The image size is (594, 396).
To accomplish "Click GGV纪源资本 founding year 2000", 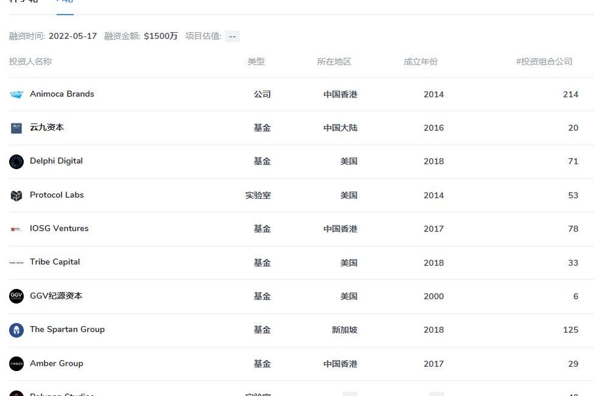I will point(433,296).
